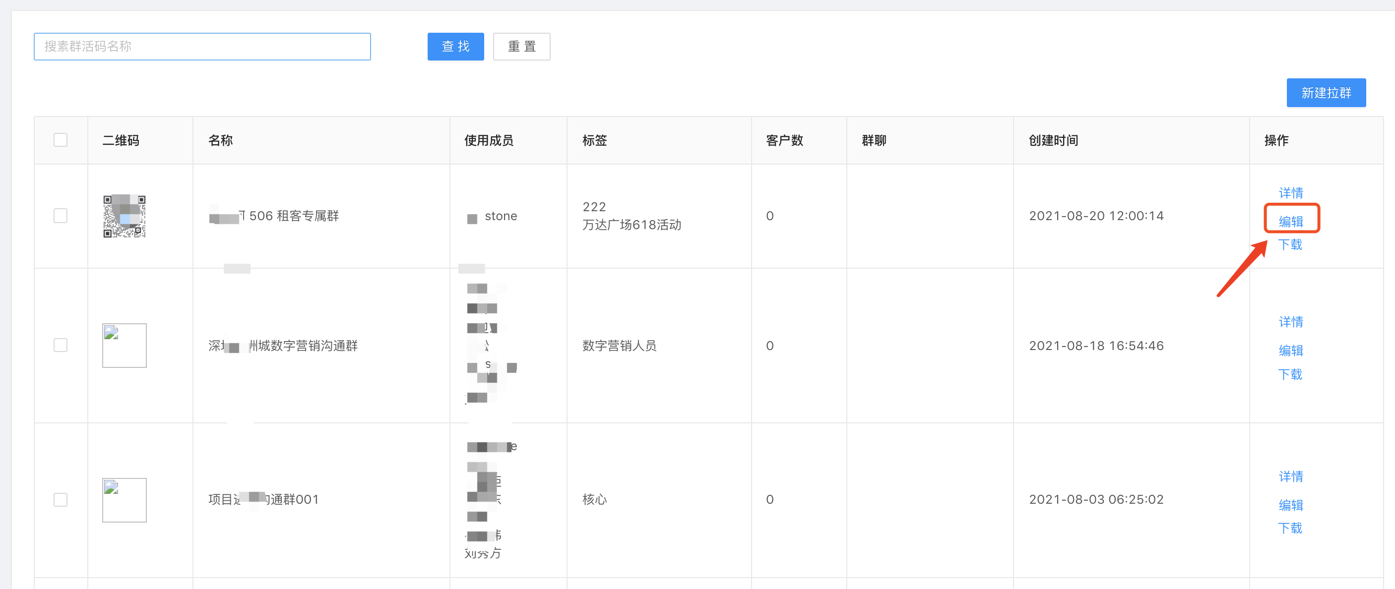1395x589 pixels.
Task: Check the 506 租客专属群 row checkbox
Action: click(x=61, y=216)
